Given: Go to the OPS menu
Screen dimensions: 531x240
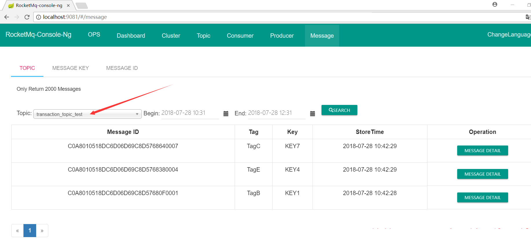Looking at the screenshot, I should click(x=94, y=34).
